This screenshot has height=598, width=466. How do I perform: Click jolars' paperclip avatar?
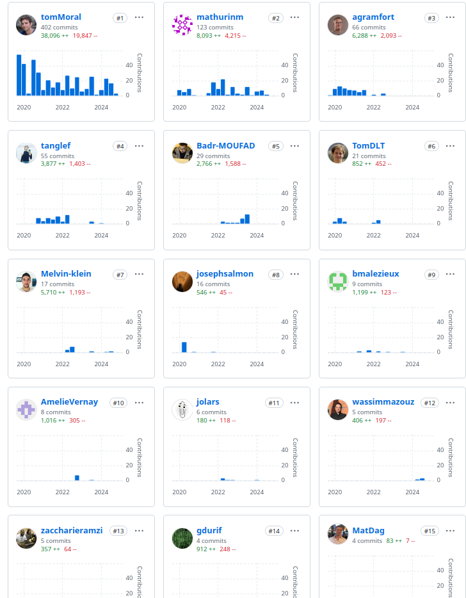182,410
